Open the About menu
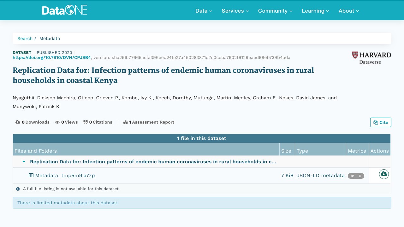The height and width of the screenshot is (227, 404). pyautogui.click(x=349, y=11)
